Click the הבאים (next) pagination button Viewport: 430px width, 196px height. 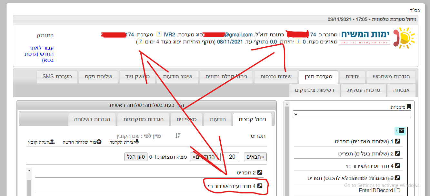point(255,157)
